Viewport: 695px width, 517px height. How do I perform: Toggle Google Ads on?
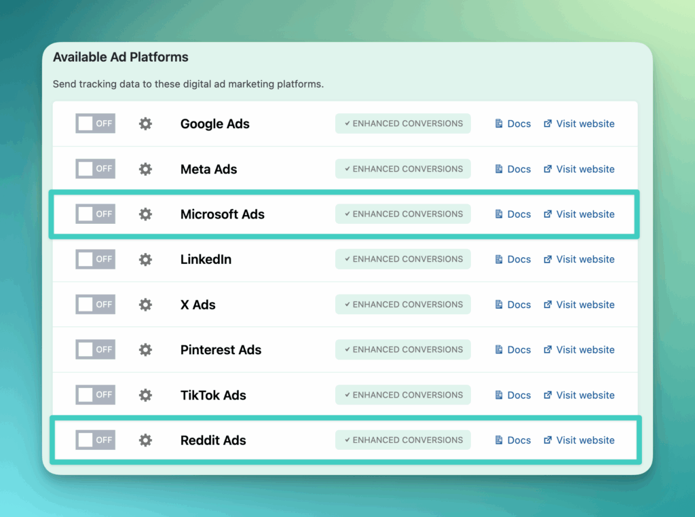click(x=95, y=123)
